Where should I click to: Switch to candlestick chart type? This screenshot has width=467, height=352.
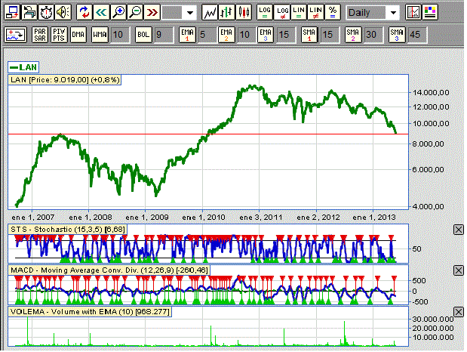pyautogui.click(x=243, y=12)
